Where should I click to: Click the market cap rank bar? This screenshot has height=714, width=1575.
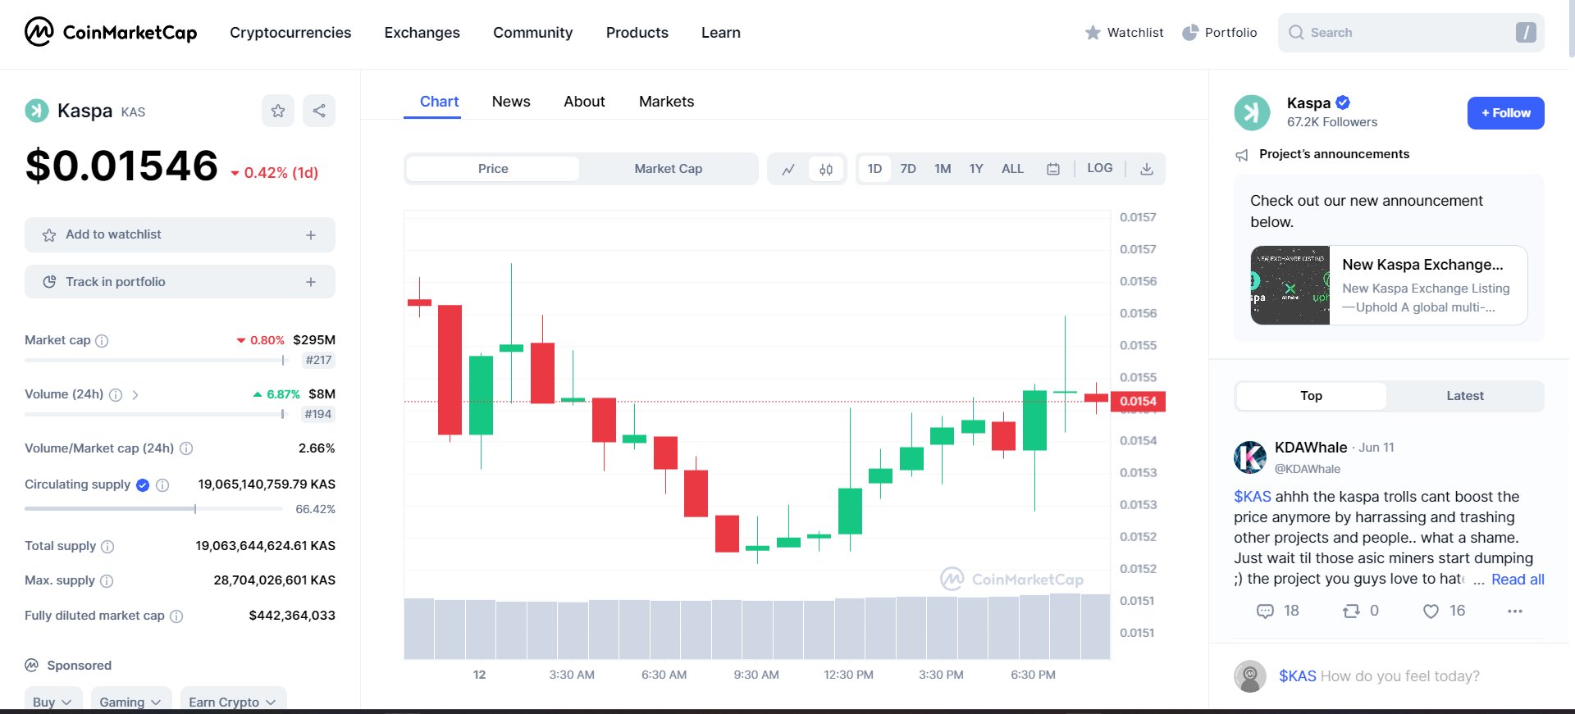coord(155,360)
